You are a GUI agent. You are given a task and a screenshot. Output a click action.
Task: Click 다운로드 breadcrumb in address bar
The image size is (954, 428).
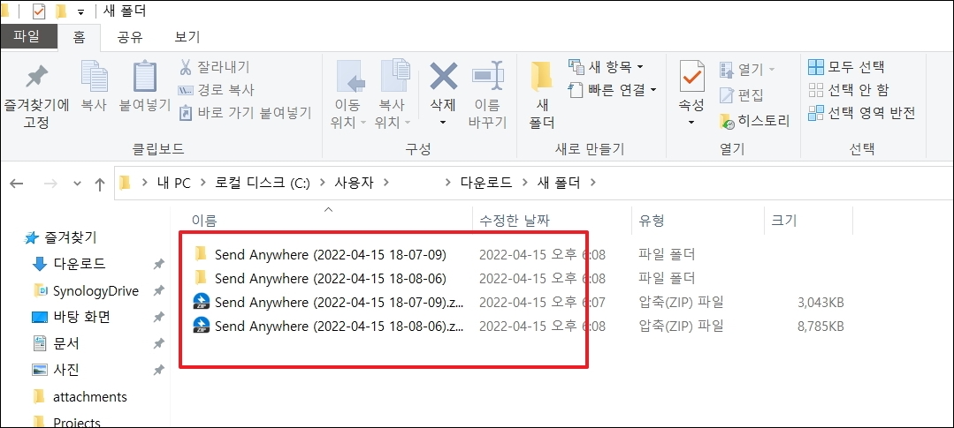(x=485, y=182)
